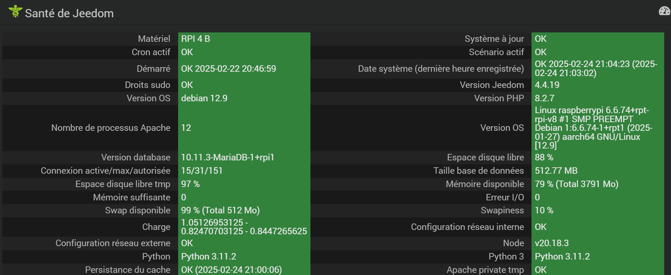Open the benchmark gauge icon at top right
The width and height of the screenshot is (671, 275).
pos(664,11)
